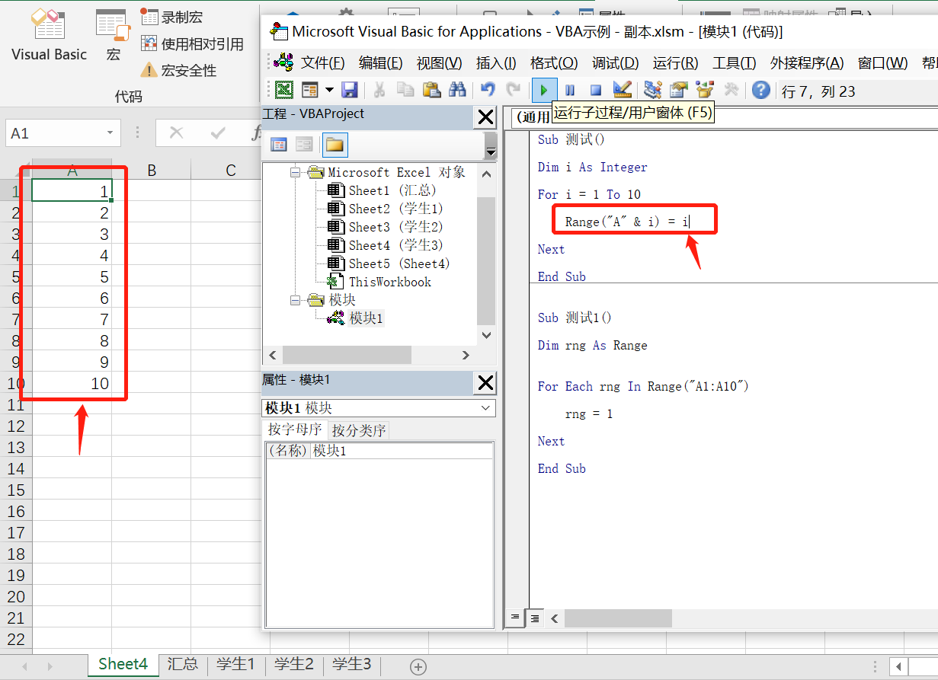Toggle Design Mode on the VBA toolbar

621,90
